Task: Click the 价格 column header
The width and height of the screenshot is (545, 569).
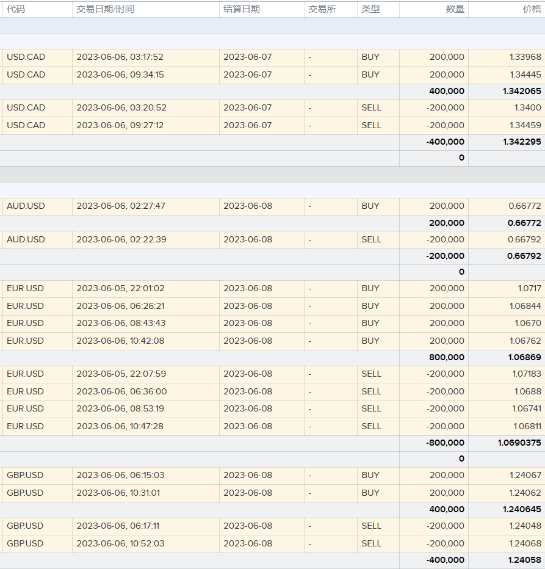Action: [531, 9]
